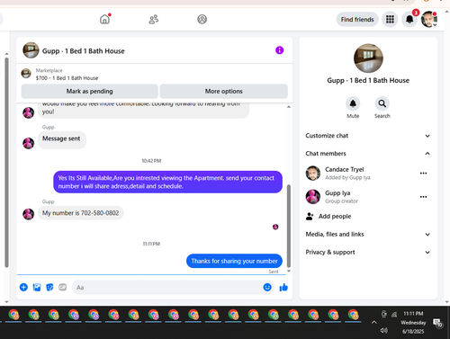
Task: Click the chat messages scrollbar
Action: point(289,226)
